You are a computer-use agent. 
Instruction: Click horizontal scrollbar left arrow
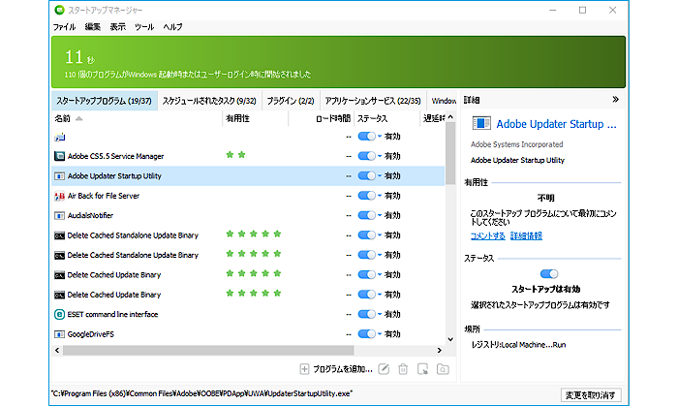[x=57, y=350]
